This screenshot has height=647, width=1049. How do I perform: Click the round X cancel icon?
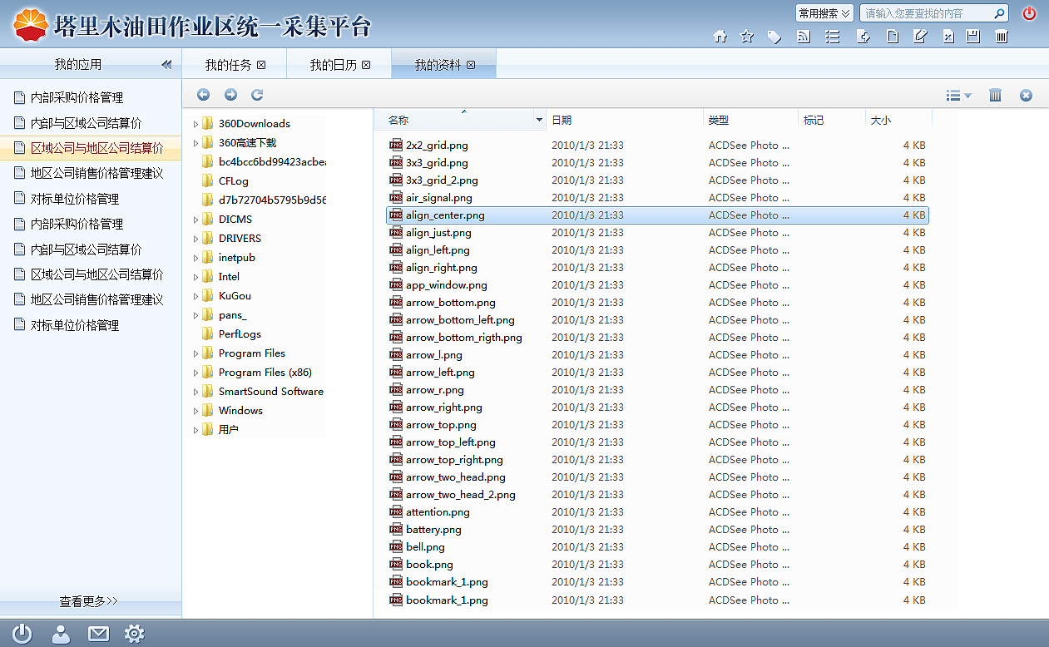[1026, 96]
